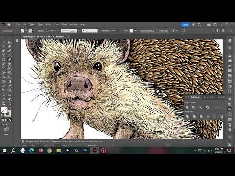Click Trim in Pathfinders row

194,116
